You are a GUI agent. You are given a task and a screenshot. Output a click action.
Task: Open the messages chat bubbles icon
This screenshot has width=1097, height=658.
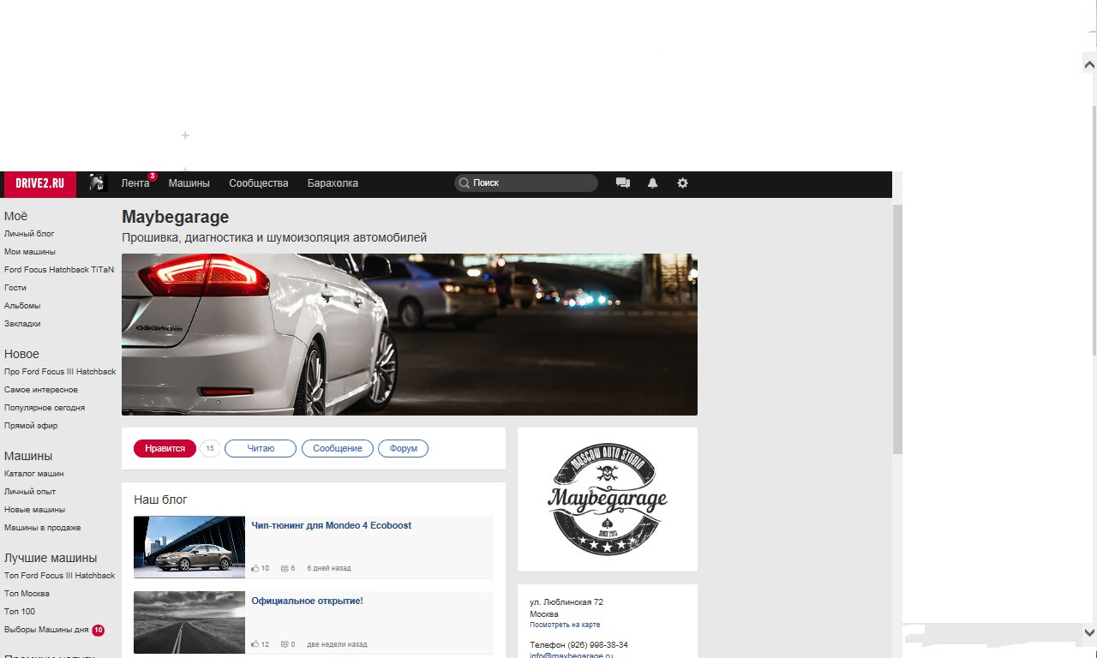[x=623, y=183]
